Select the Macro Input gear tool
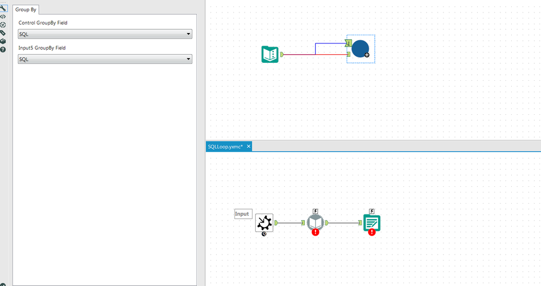541x286 pixels. pyautogui.click(x=264, y=223)
